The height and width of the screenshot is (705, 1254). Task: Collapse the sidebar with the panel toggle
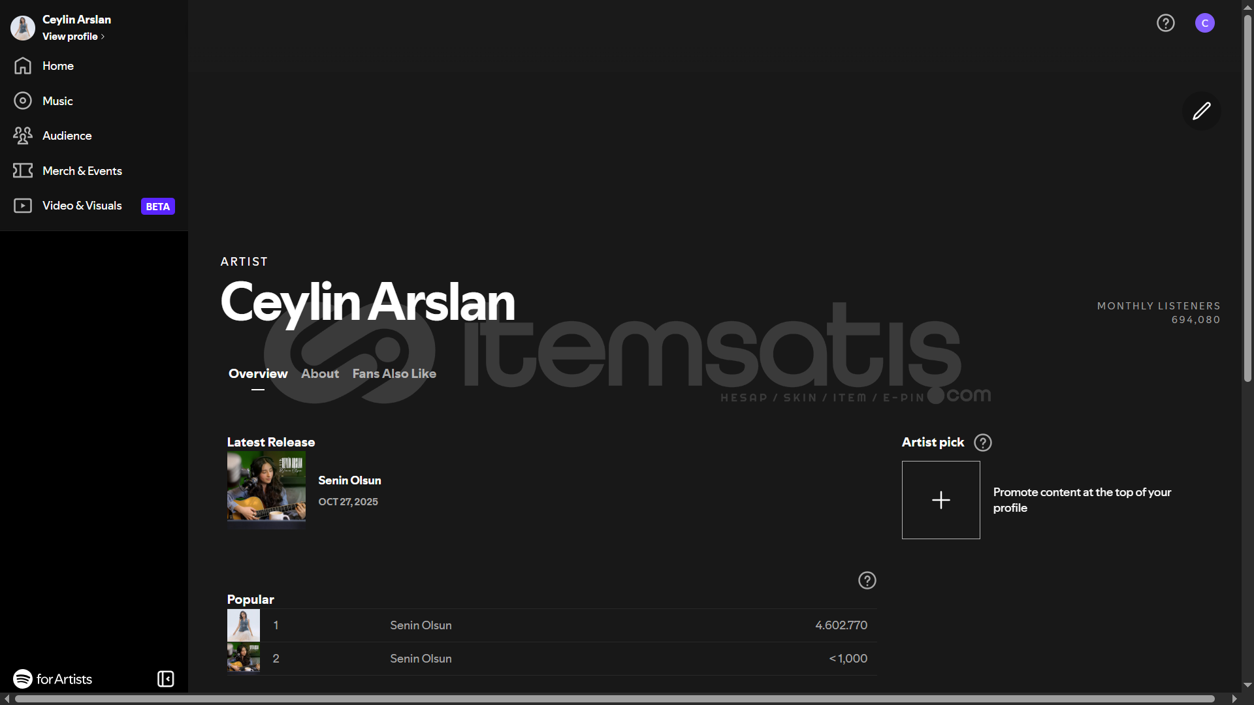point(166,679)
